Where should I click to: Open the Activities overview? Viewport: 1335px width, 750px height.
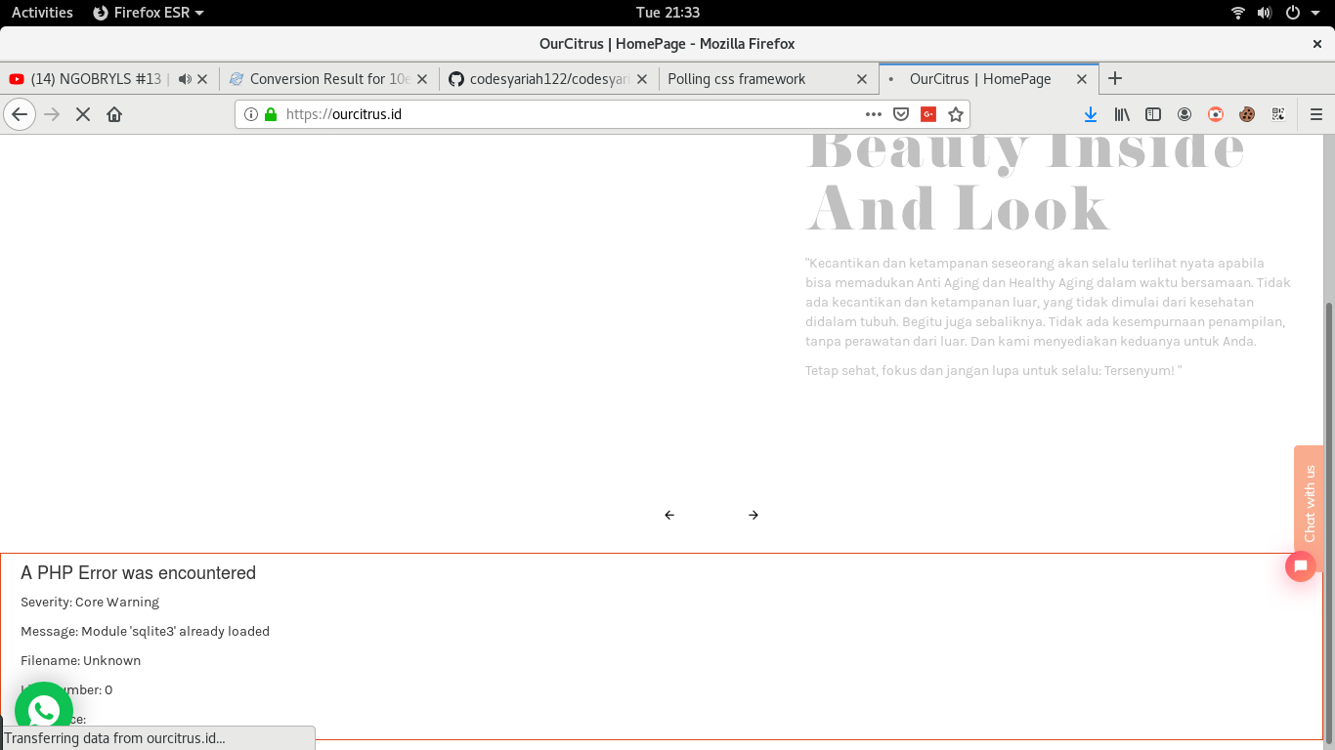(42, 13)
